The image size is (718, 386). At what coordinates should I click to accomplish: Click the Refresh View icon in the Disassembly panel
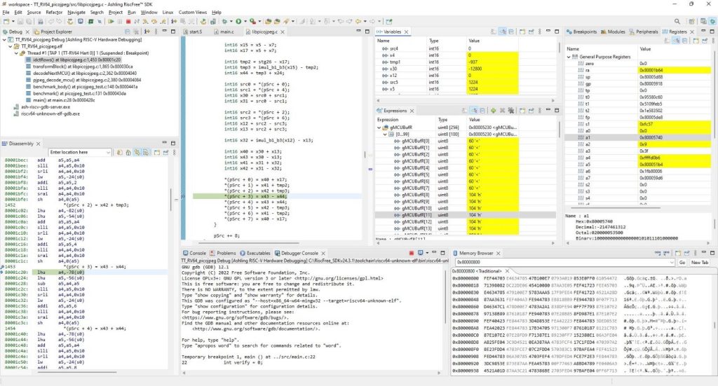[119, 152]
